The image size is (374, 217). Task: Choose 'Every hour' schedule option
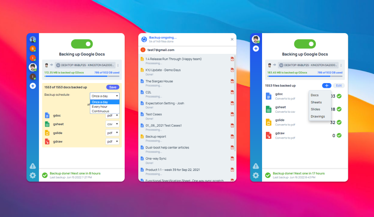pos(105,106)
